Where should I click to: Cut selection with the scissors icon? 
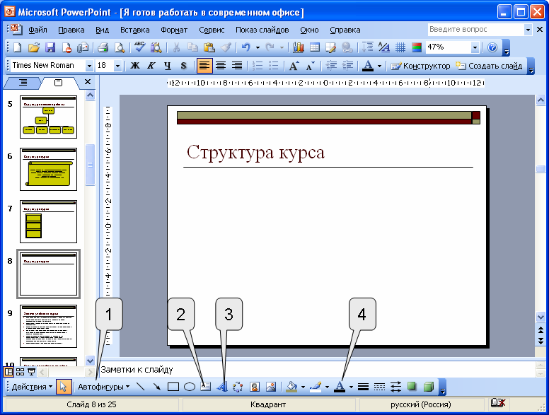(176, 47)
